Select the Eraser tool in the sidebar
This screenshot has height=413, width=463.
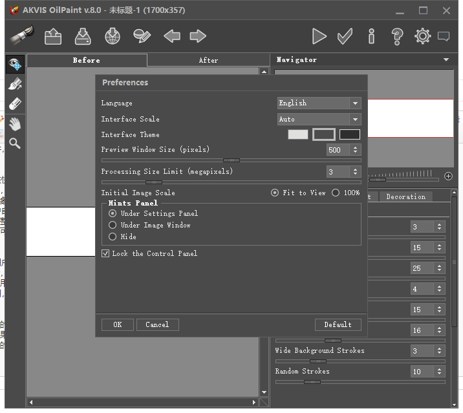(15, 103)
